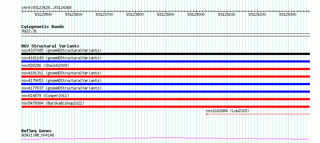Click the red nsv614879 Cooper2011 bar
This screenshot has width=320, height=143.
point(165,99)
